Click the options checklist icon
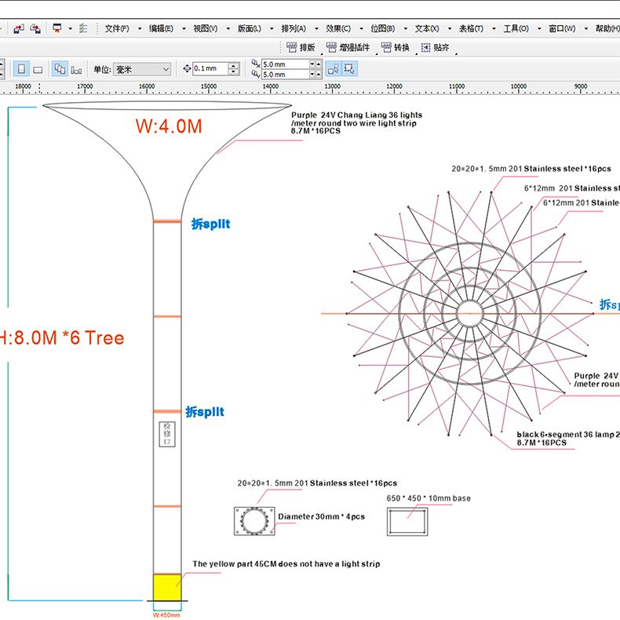The image size is (620, 620). (x=83, y=28)
